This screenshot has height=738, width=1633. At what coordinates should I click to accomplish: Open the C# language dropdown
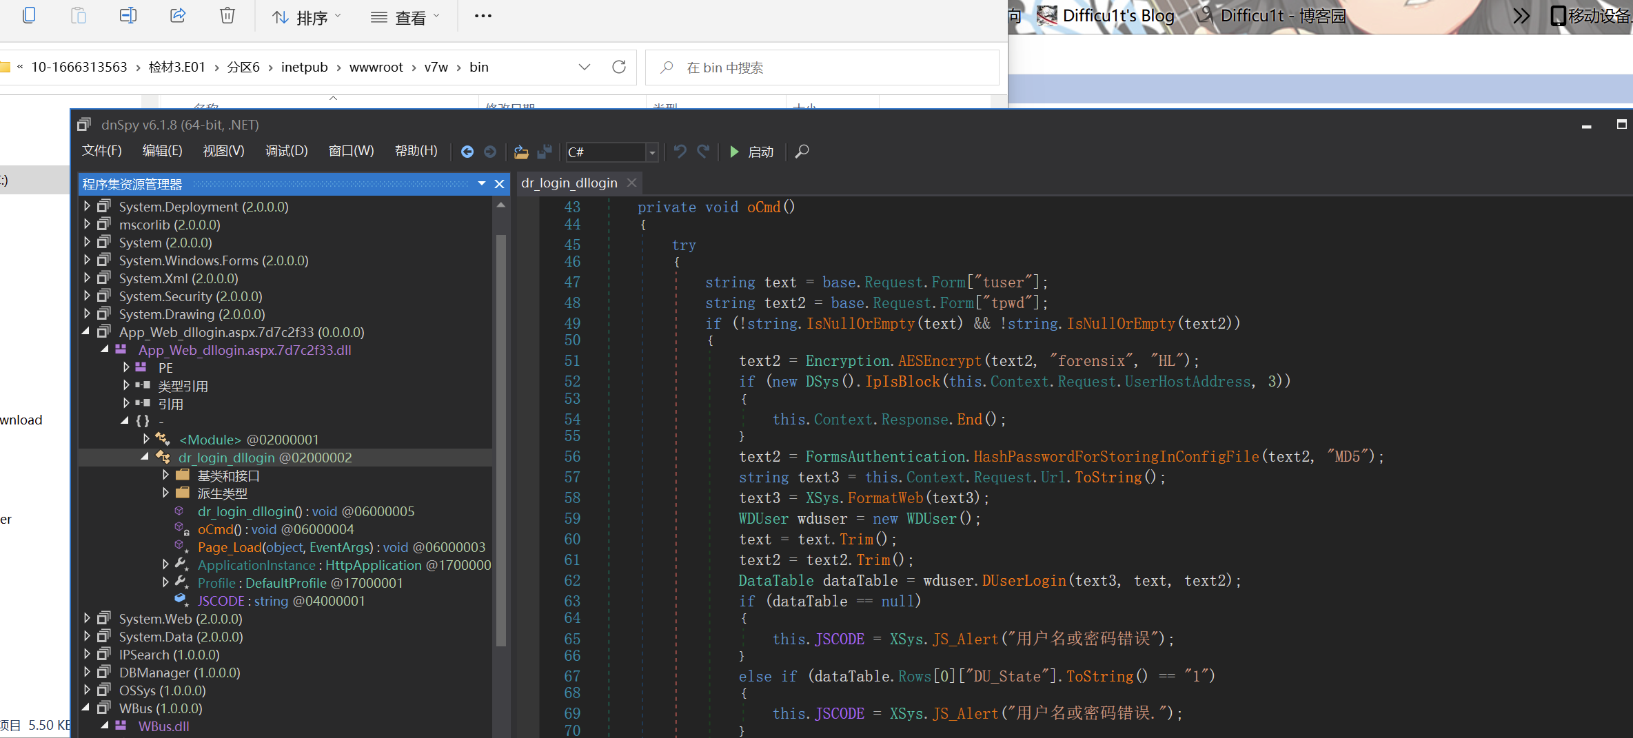(x=651, y=152)
